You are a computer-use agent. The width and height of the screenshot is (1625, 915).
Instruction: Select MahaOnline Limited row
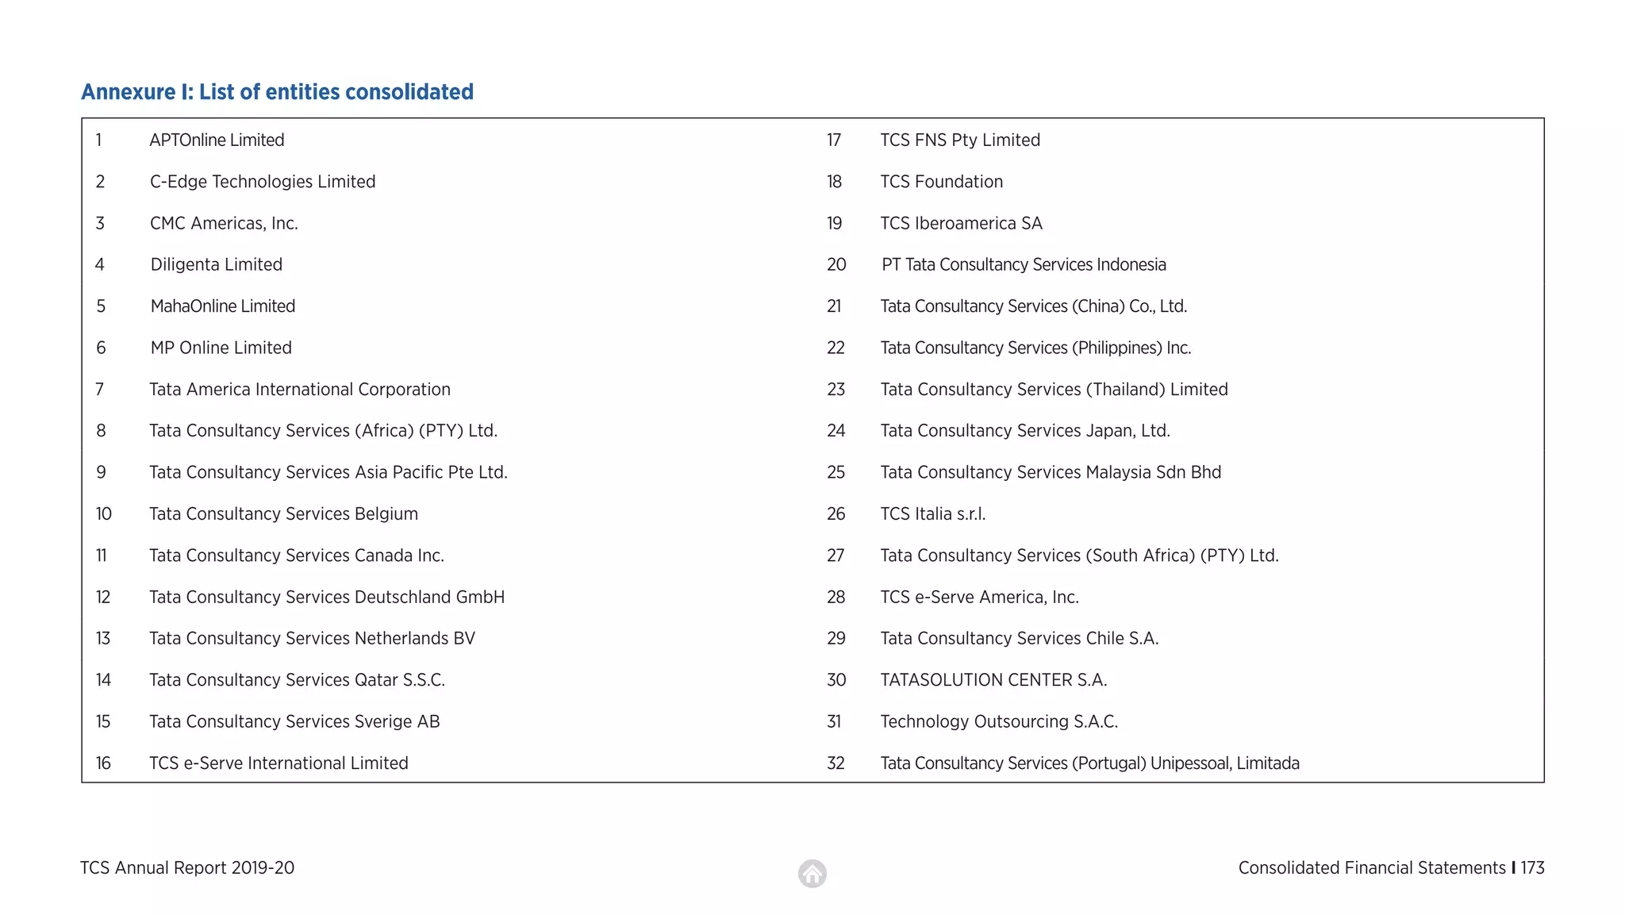223,306
